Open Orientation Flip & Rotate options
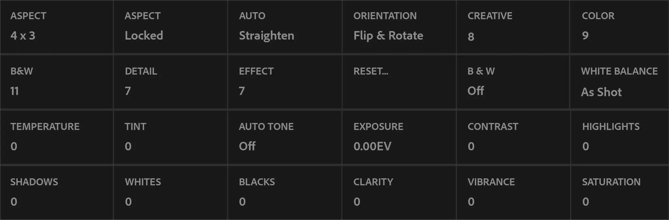The width and height of the screenshot is (669, 220). pyautogui.click(x=399, y=26)
